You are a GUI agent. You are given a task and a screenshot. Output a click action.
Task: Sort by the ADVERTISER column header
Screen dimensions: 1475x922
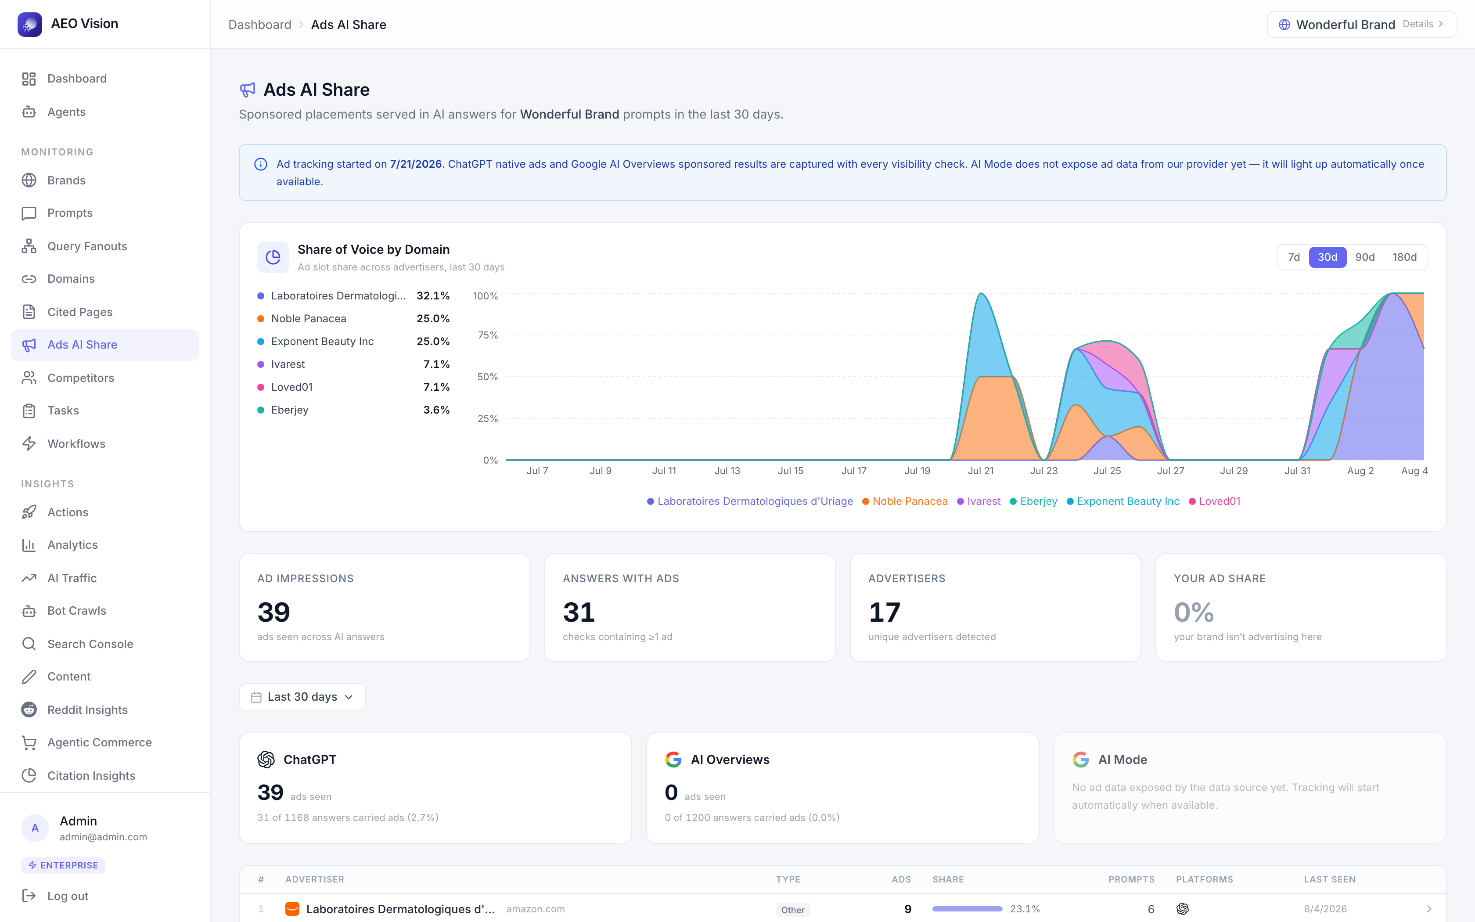[x=314, y=879]
